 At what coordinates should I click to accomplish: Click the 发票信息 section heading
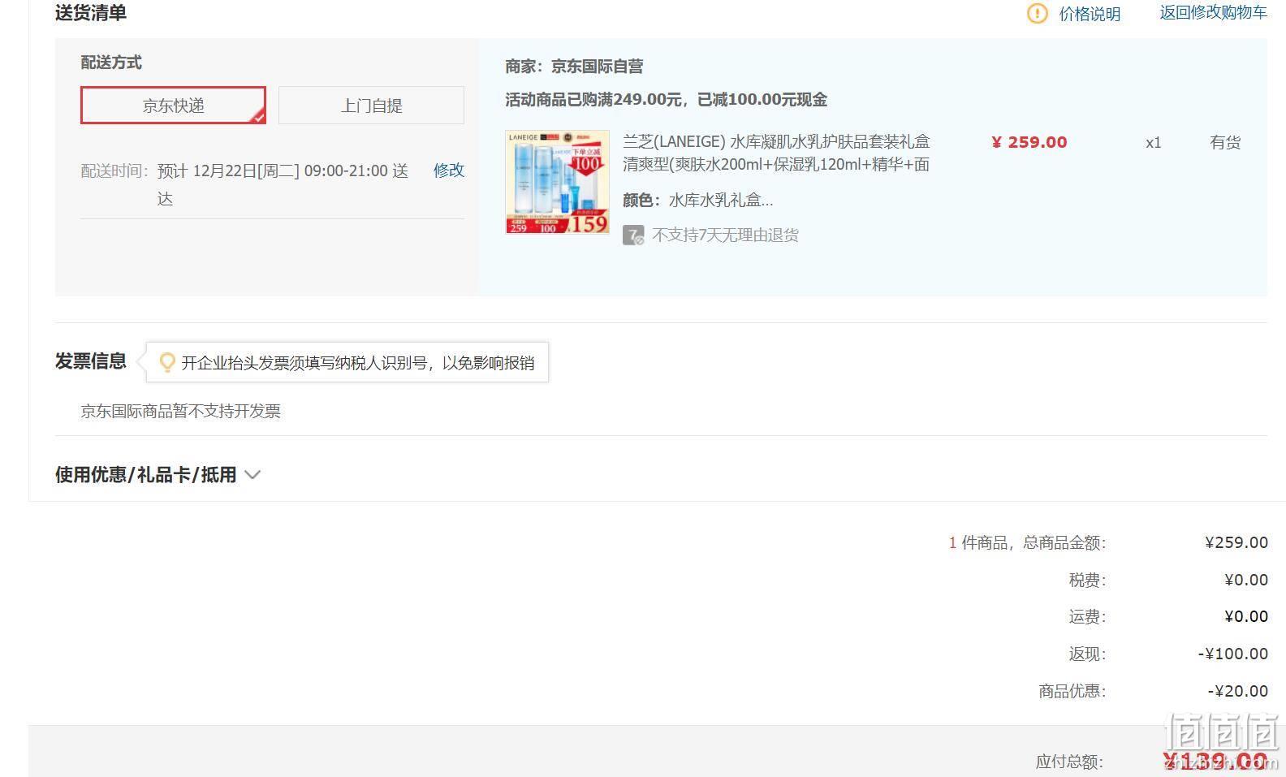pyautogui.click(x=91, y=361)
